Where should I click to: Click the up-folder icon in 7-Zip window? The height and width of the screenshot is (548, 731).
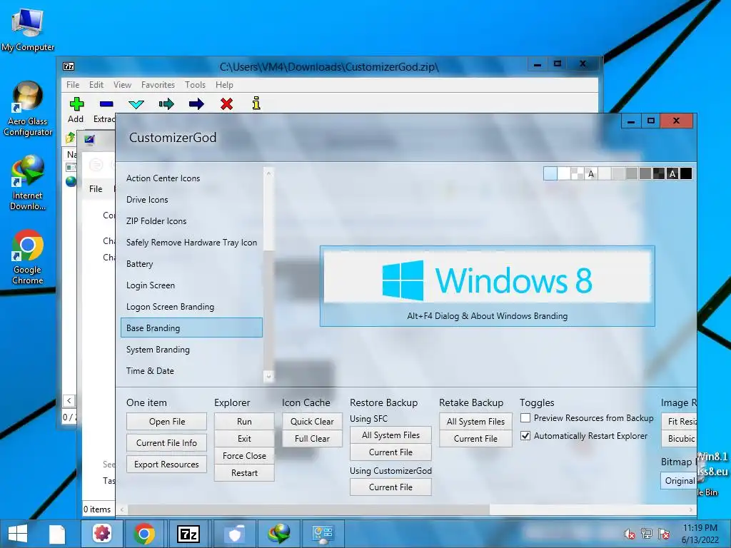(x=71, y=138)
